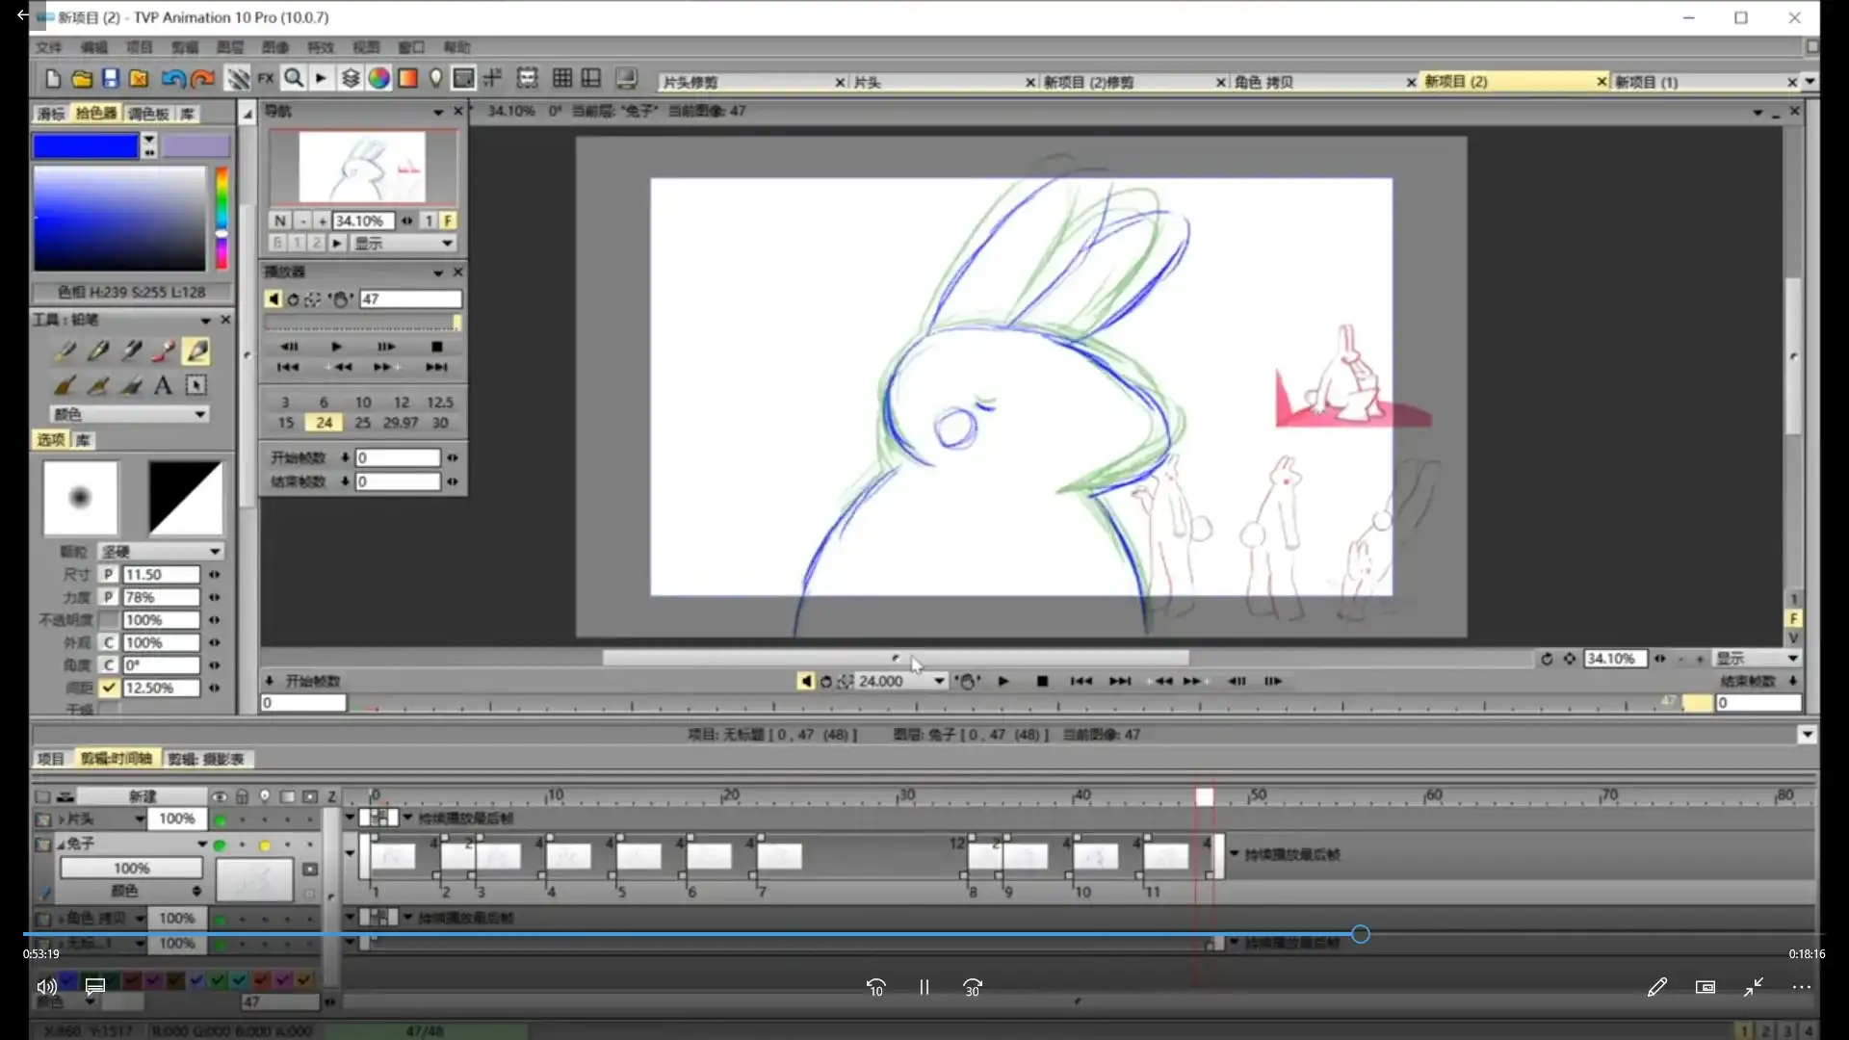Screen dimensions: 1849x1040
Task: Choose the selection cursor tool in the tools panel
Action: [196, 386]
